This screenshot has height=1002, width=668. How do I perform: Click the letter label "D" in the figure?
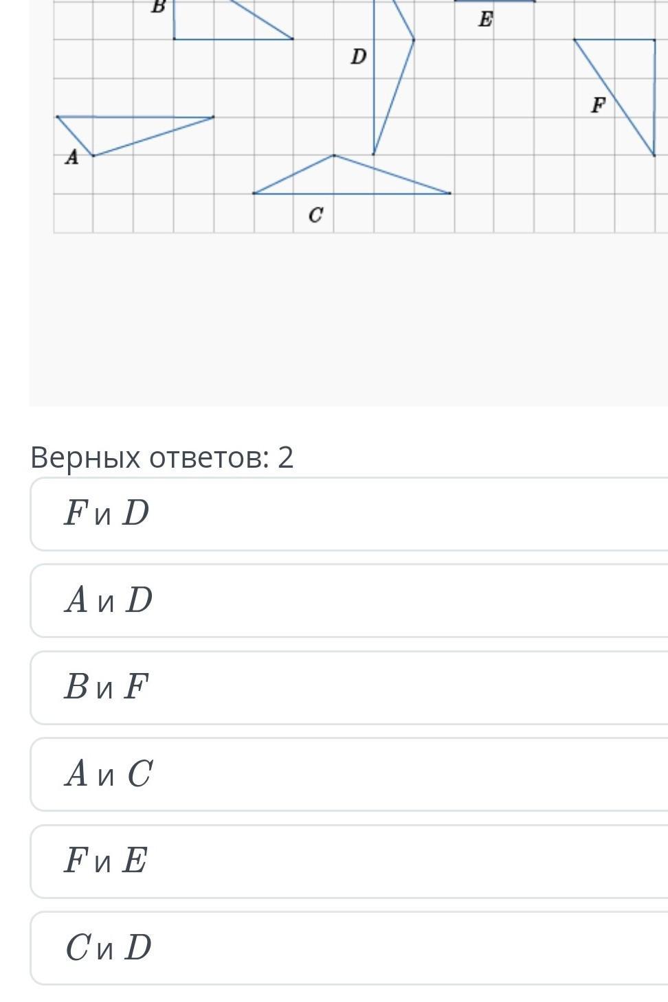[x=358, y=56]
